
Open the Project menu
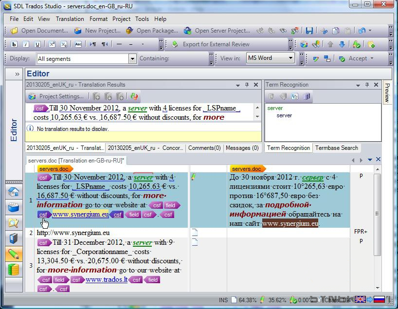click(x=121, y=19)
